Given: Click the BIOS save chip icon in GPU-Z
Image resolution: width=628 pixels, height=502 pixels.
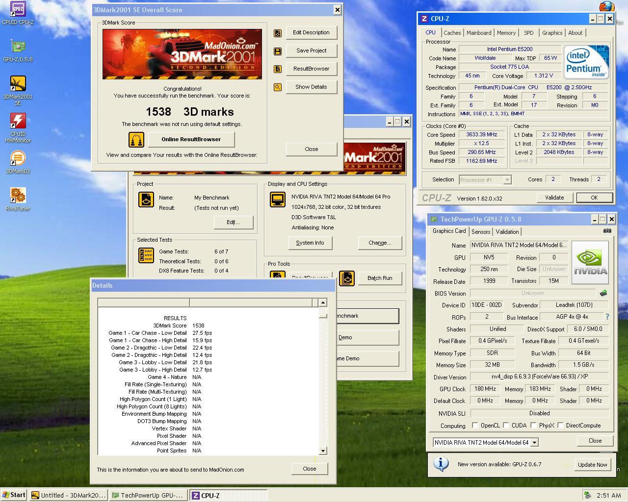Looking at the screenshot, I should 603,293.
